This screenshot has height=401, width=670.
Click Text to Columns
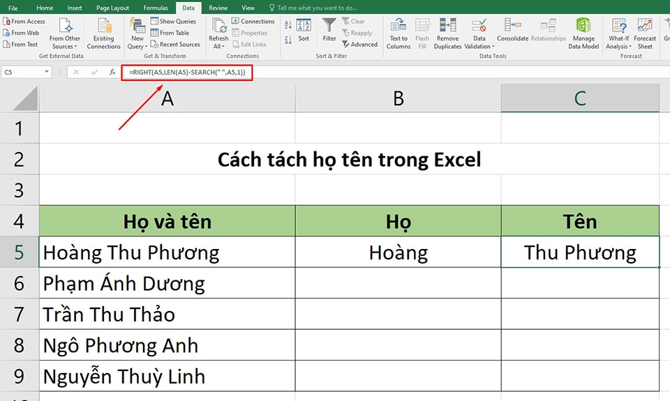(399, 33)
